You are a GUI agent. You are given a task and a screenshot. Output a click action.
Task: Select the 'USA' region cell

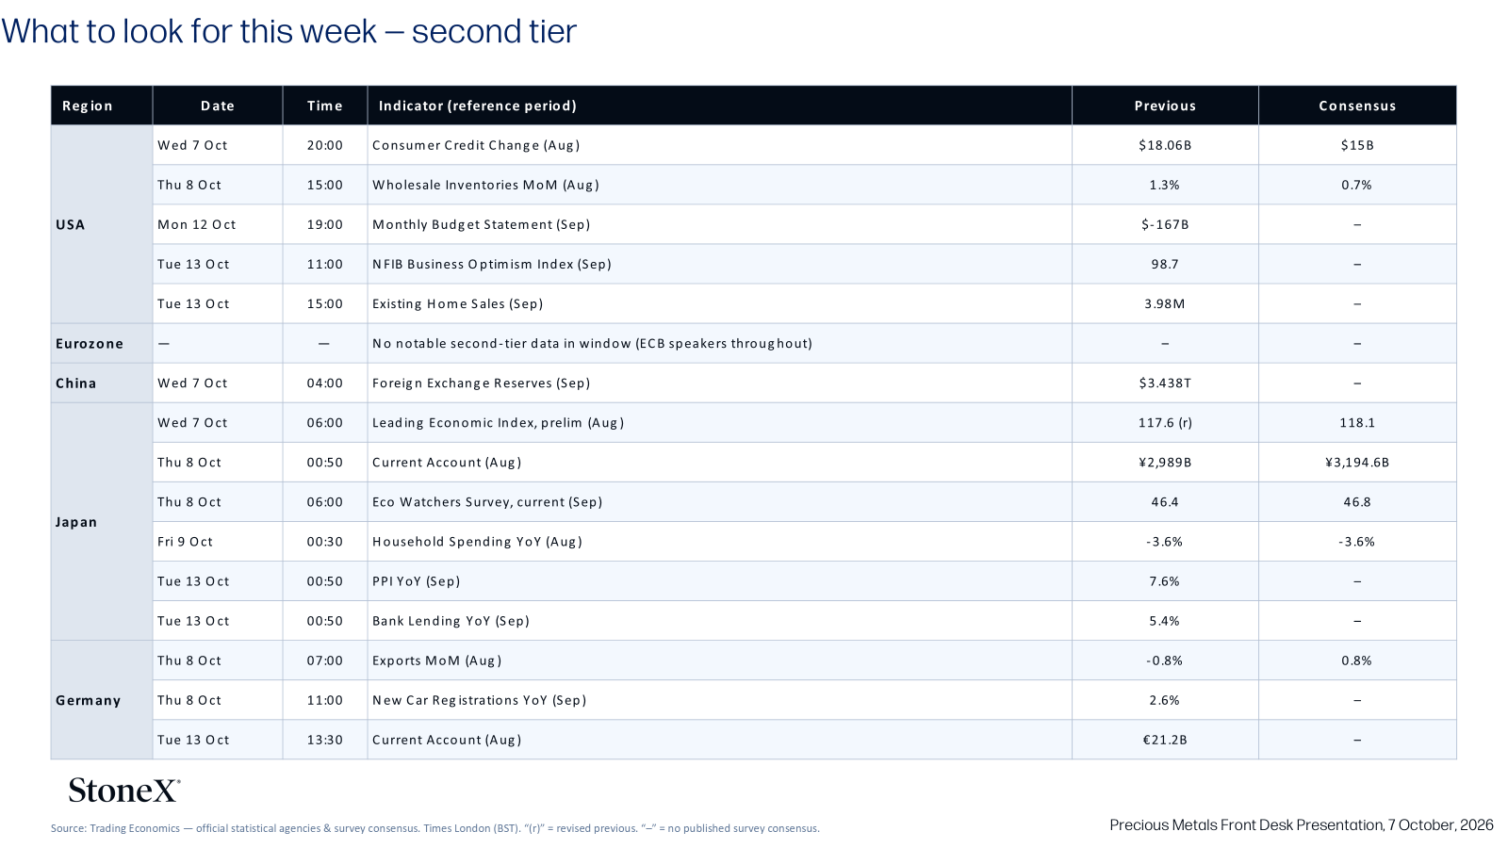102,224
